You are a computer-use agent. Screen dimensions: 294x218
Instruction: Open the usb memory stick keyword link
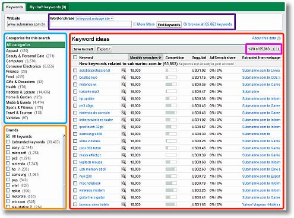(93, 169)
